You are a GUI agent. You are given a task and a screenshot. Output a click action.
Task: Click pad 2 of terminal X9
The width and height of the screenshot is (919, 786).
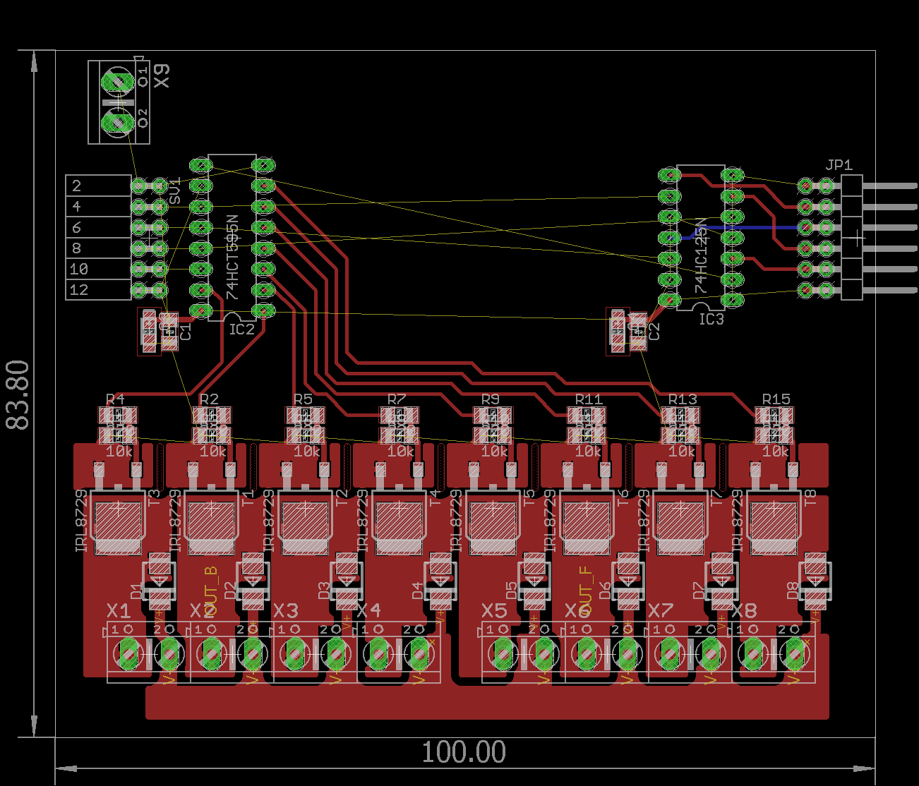point(118,123)
